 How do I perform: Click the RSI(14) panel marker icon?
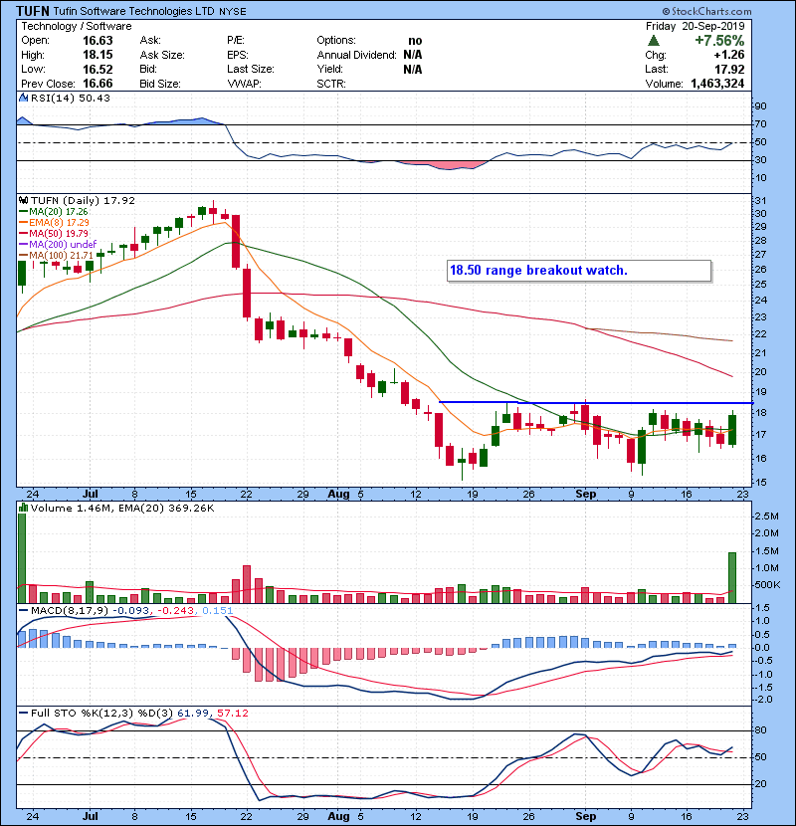(x=21, y=98)
